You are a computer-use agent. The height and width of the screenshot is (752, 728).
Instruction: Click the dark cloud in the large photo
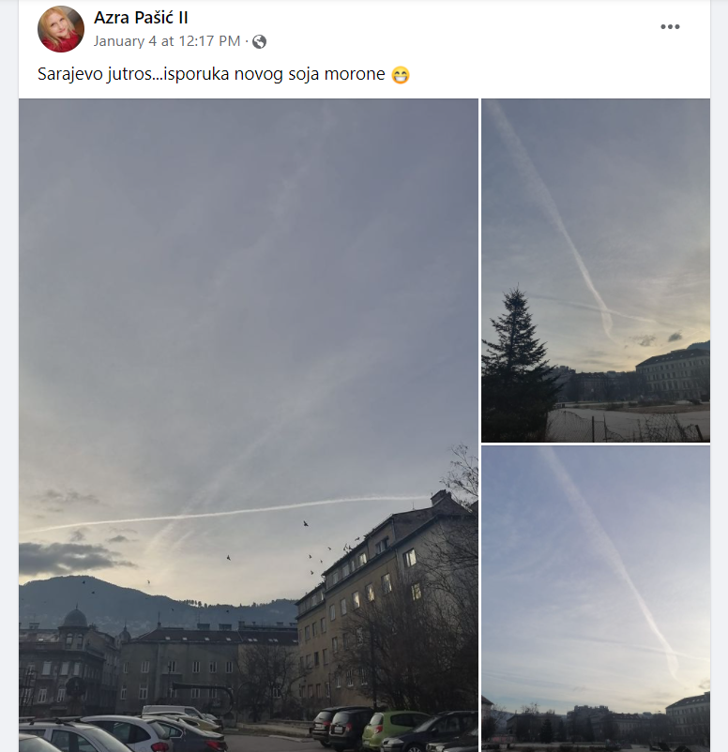68,557
